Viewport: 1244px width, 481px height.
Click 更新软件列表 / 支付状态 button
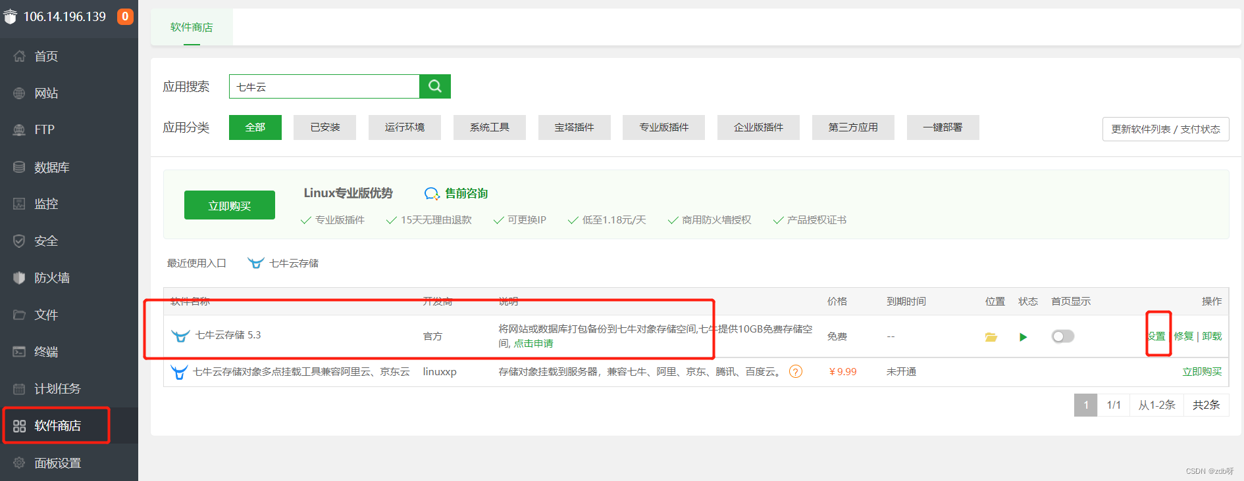click(x=1166, y=129)
